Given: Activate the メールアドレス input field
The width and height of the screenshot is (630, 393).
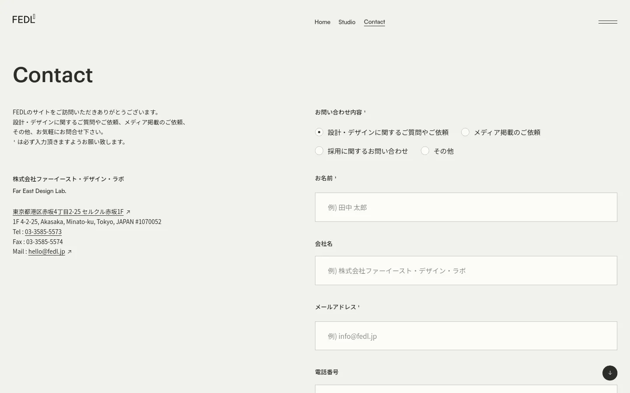Looking at the screenshot, I should (x=466, y=336).
